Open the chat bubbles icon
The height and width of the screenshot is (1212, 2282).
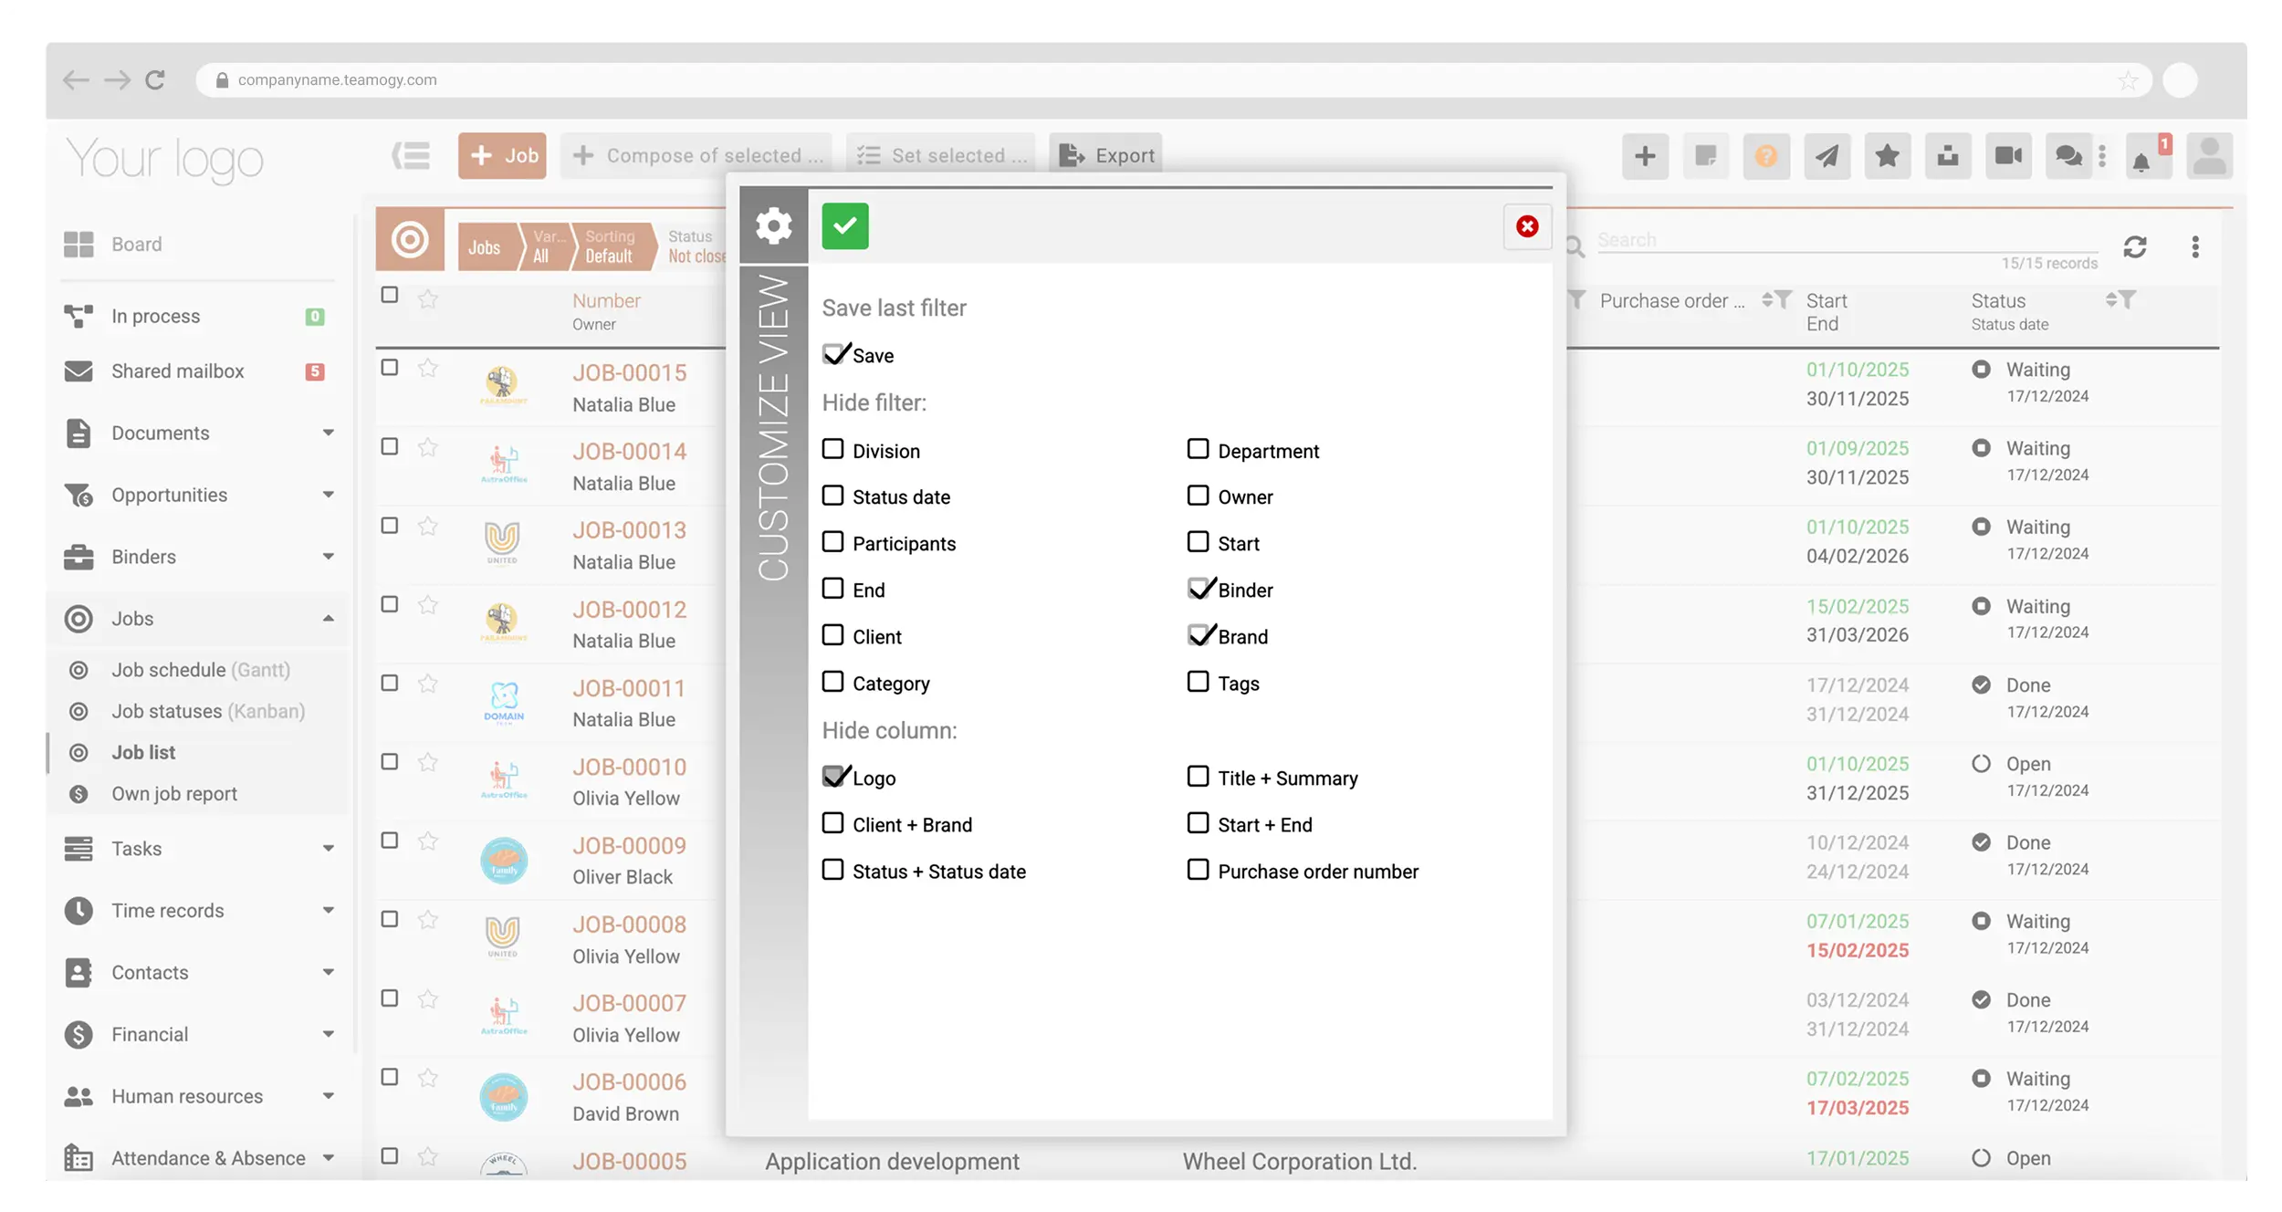click(2067, 156)
